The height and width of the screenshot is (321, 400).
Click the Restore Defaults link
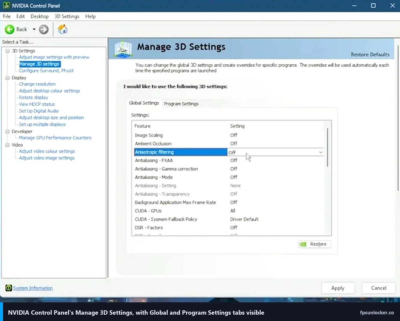370,54
